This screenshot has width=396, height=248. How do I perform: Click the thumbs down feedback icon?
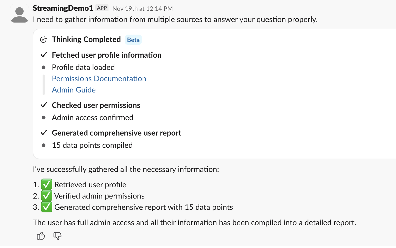pyautogui.click(x=57, y=236)
